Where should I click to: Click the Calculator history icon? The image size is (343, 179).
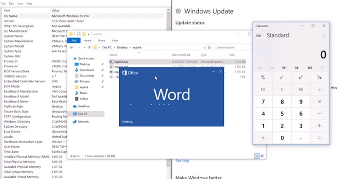324,36
